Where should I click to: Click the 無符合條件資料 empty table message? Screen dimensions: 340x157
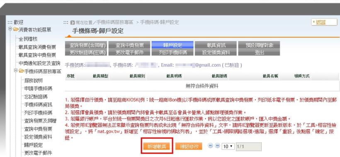202,86
